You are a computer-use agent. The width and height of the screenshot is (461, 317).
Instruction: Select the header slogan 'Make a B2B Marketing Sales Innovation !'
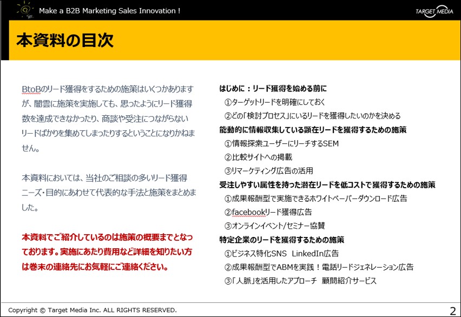(x=110, y=11)
